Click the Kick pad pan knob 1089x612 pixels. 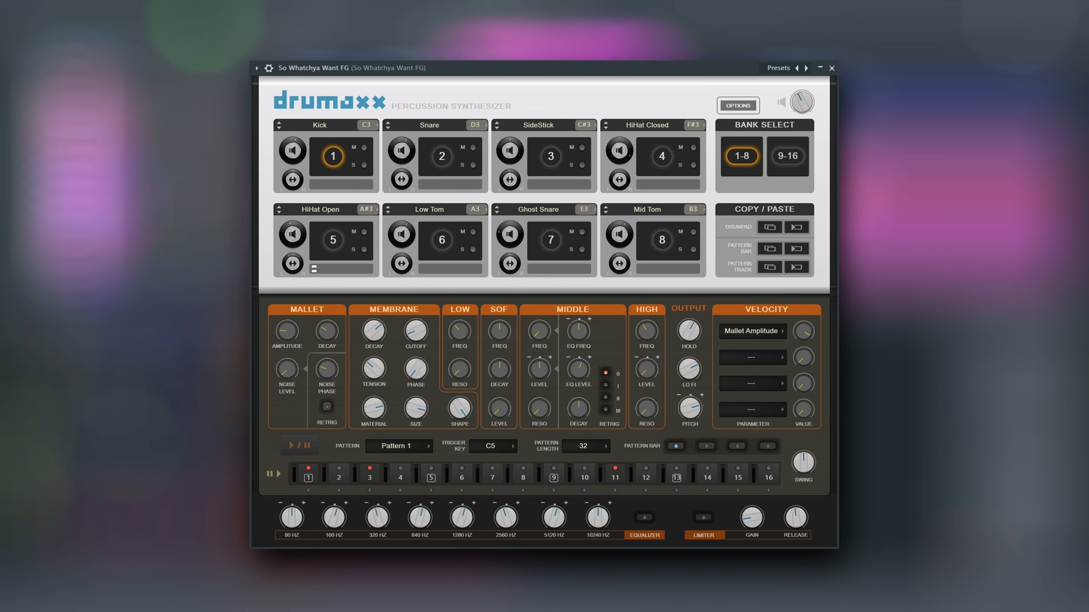click(293, 180)
